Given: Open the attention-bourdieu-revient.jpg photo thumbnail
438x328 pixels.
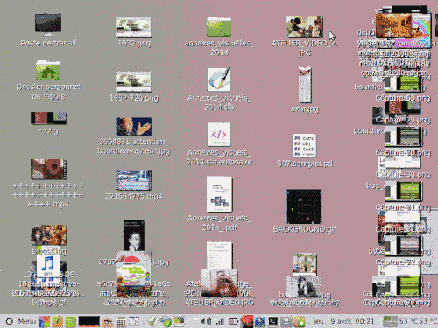Looking at the screenshot, I should [x=134, y=127].
